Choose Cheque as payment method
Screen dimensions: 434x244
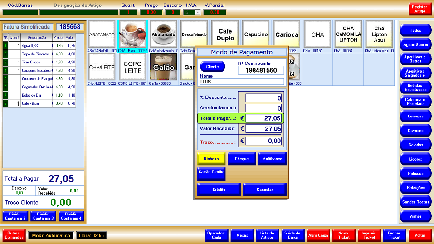click(x=242, y=159)
